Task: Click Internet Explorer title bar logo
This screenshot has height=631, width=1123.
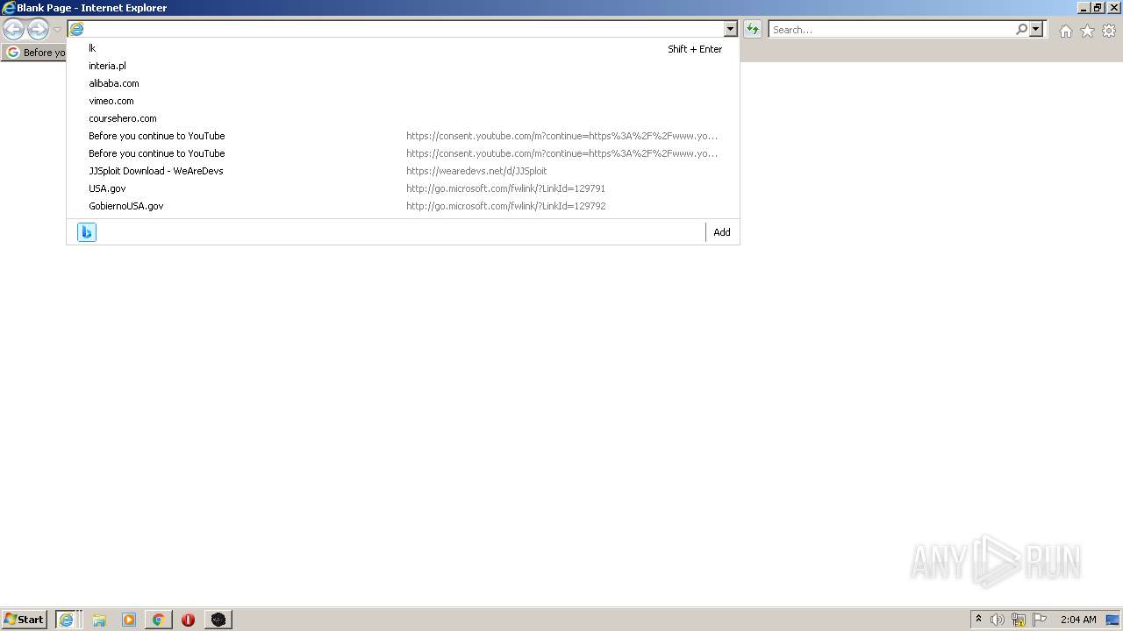Action: (9, 8)
